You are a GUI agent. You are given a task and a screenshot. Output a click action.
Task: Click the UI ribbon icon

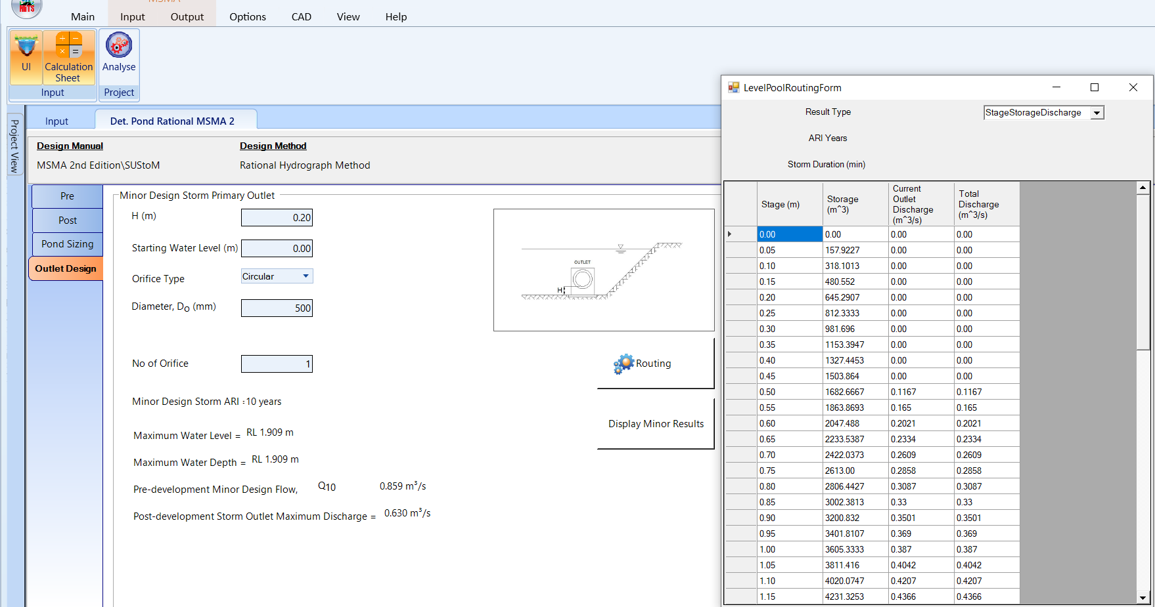(x=26, y=57)
